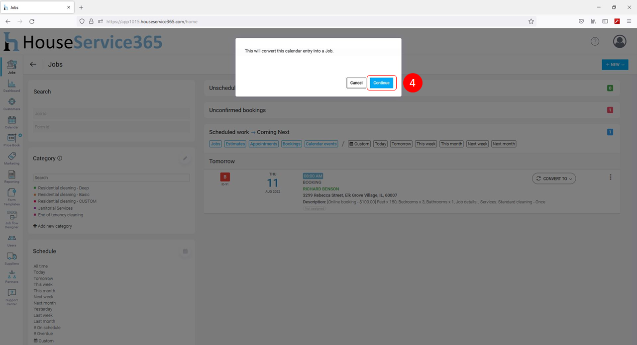637x345 pixels.
Task: Open the + NEW dropdown button
Action: [x=615, y=65]
